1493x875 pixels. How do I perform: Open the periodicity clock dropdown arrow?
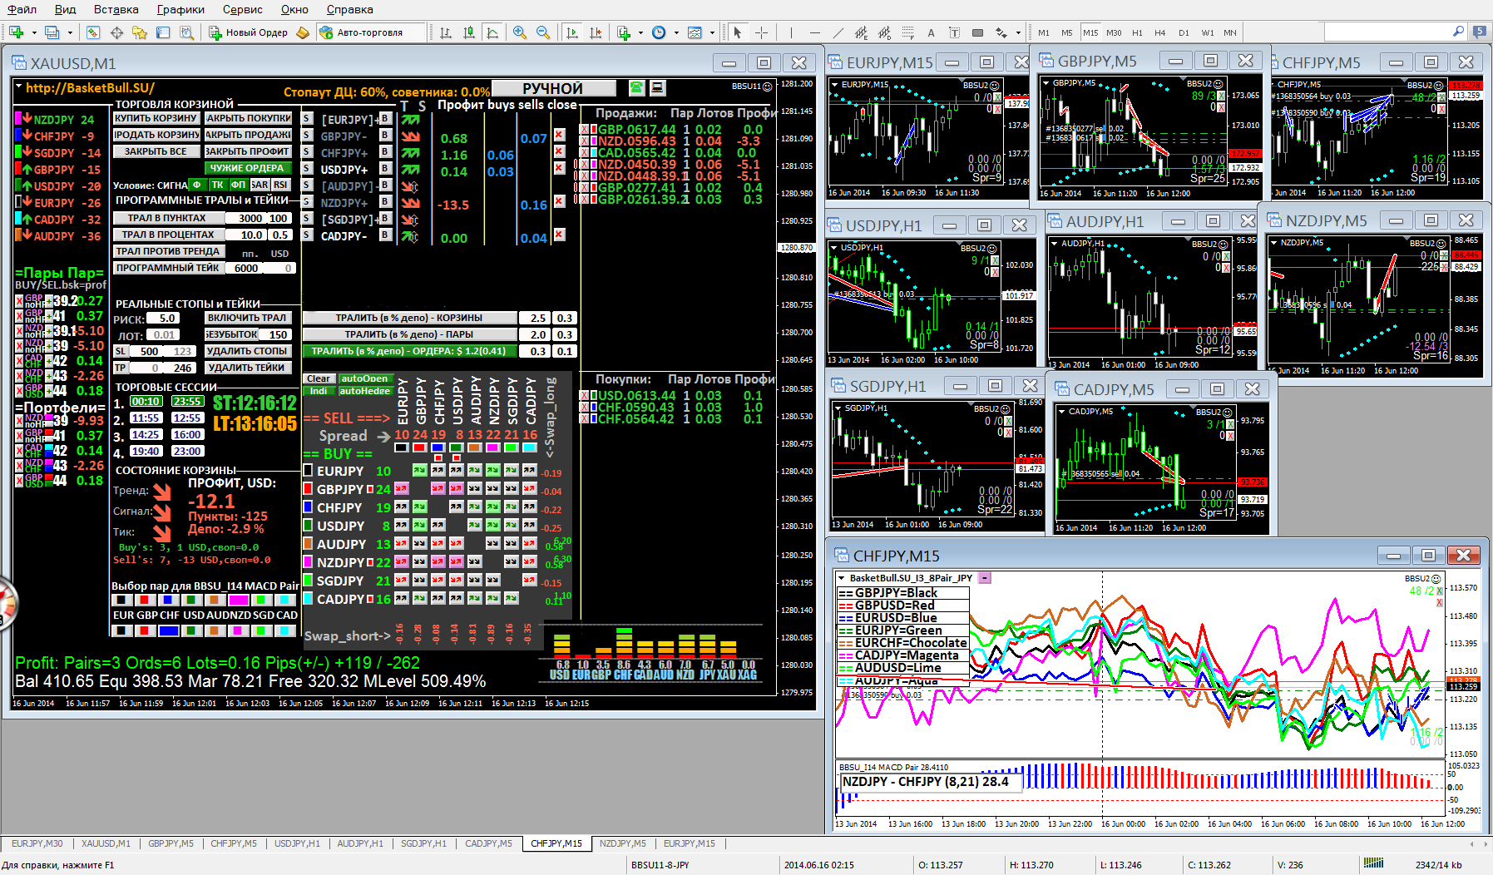click(675, 32)
